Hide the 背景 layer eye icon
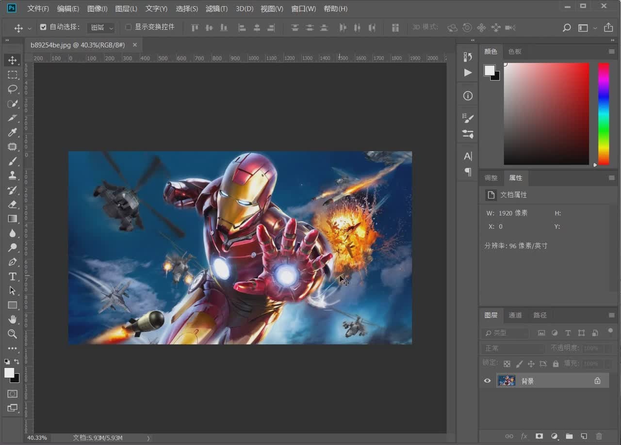The height and width of the screenshot is (445, 621). point(488,381)
